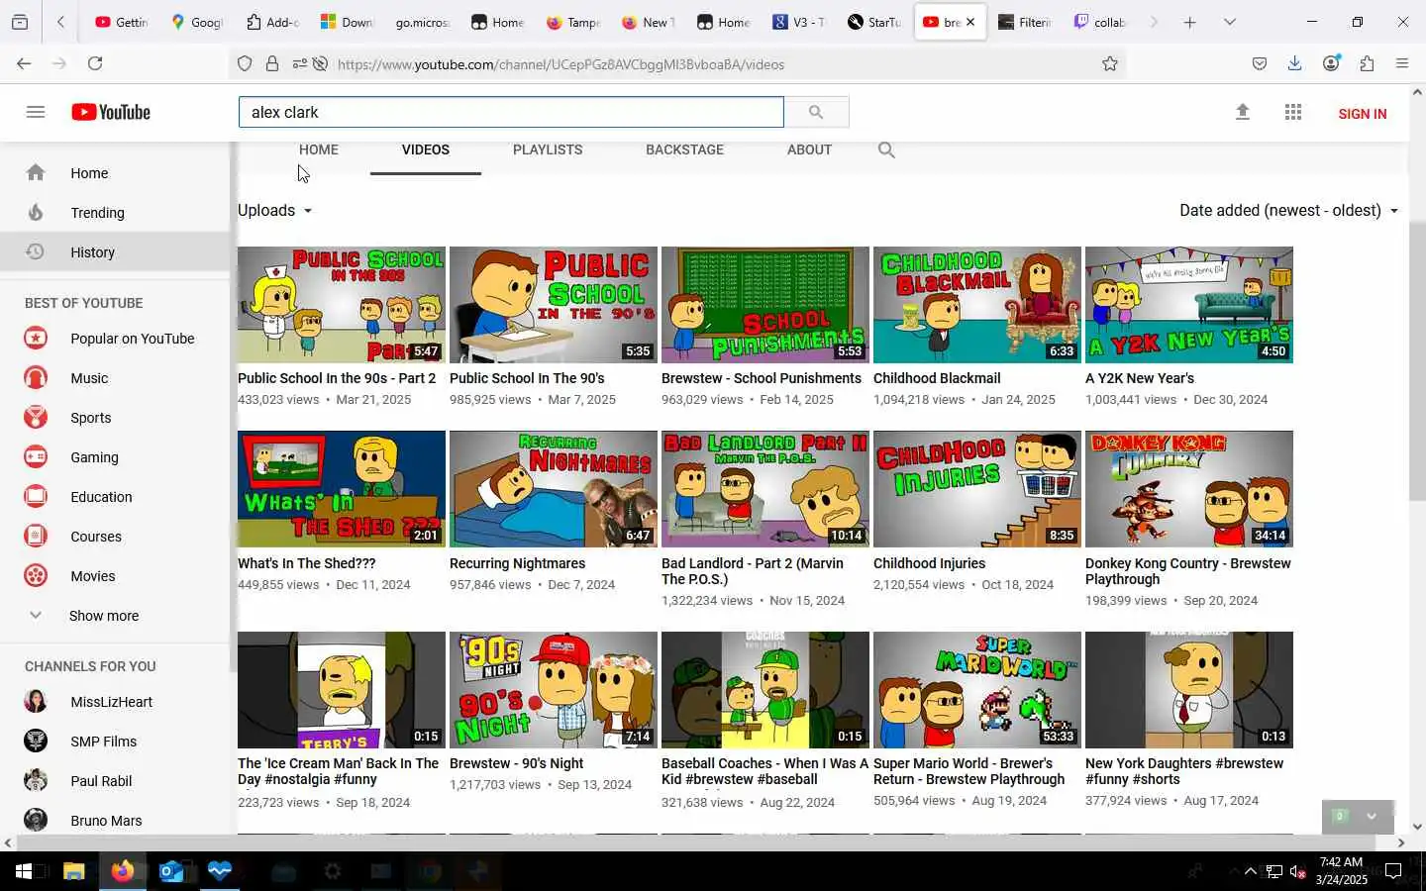Open the Uploads dropdown

(275, 210)
